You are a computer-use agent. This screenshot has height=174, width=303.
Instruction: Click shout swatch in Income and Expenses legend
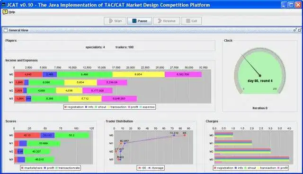click(x=96, y=107)
